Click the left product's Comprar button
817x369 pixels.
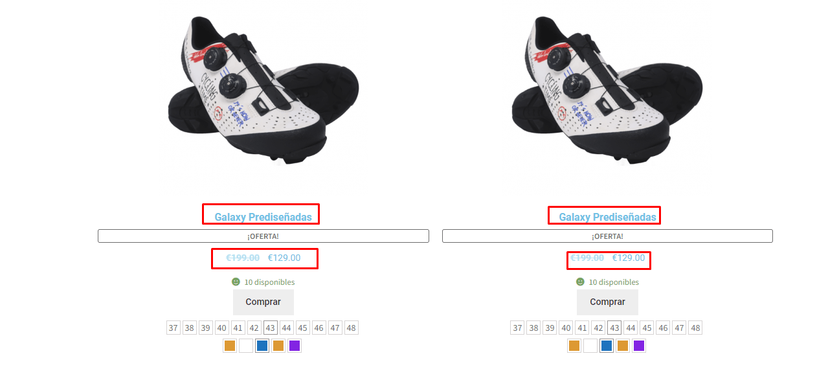tap(263, 302)
